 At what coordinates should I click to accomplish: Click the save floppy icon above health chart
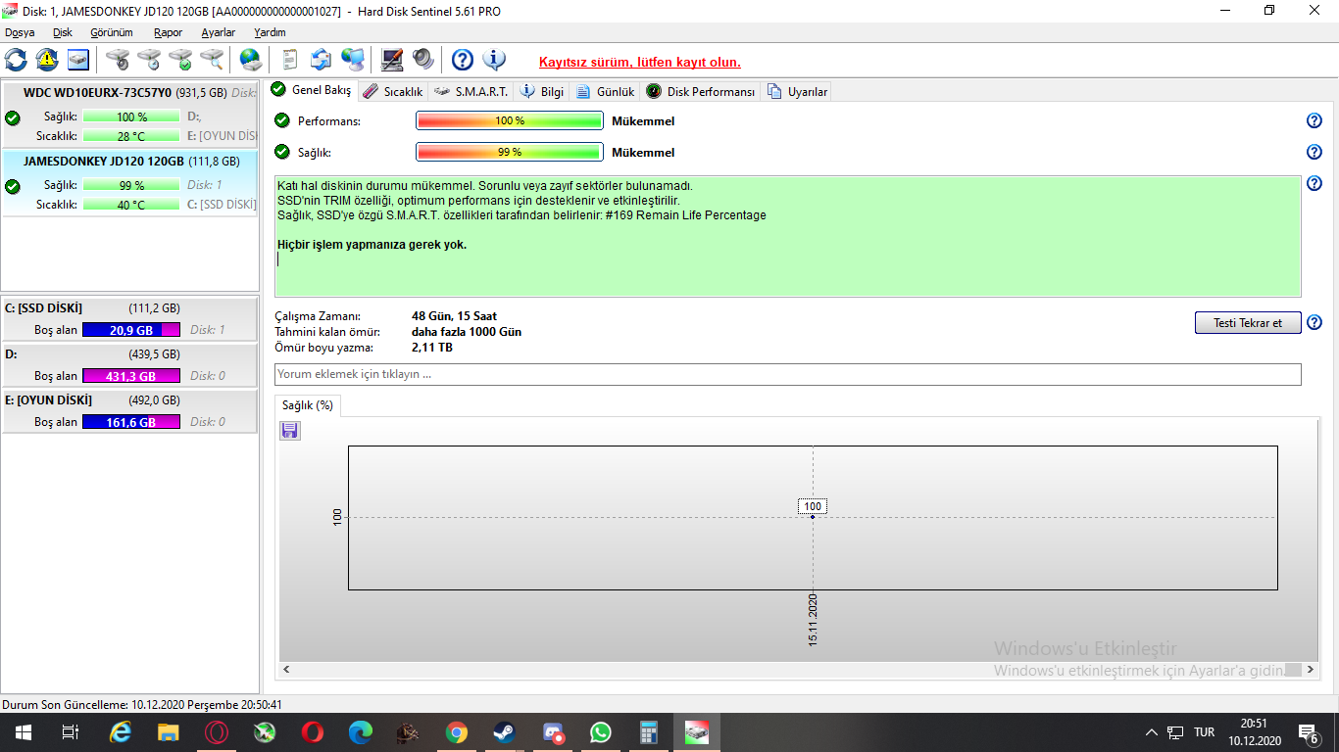point(290,431)
